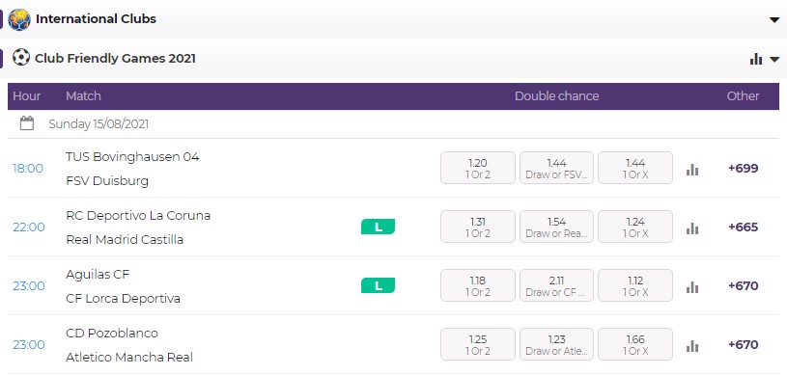
Task: Open statistics icon for Aguilas CF match
Action: point(692,286)
